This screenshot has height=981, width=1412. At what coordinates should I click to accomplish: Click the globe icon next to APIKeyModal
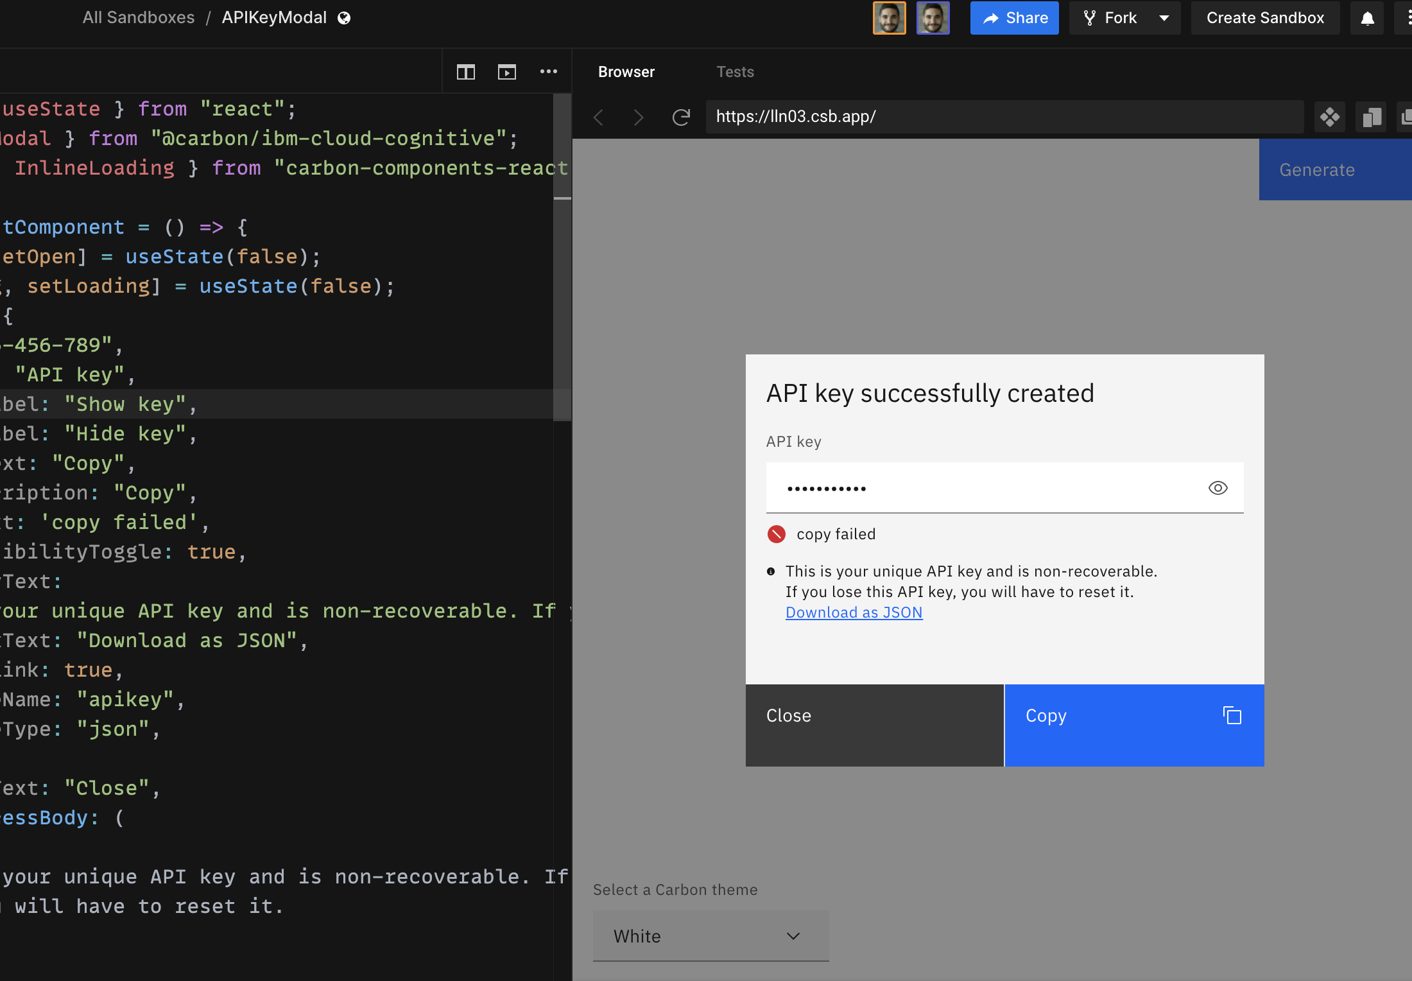(x=343, y=17)
